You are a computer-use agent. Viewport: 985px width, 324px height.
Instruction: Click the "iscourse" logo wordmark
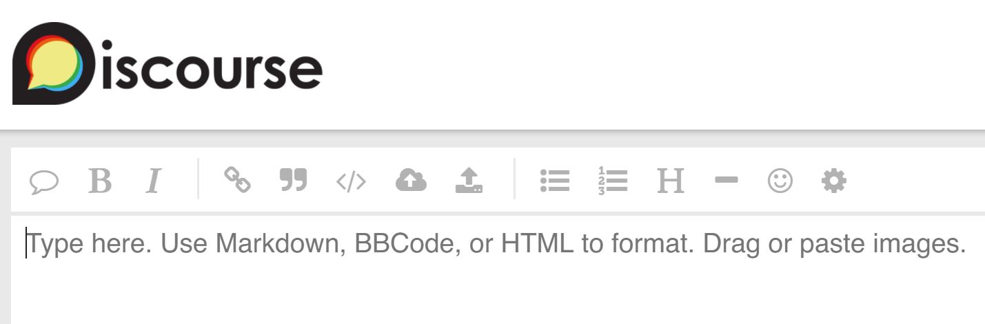(212, 68)
